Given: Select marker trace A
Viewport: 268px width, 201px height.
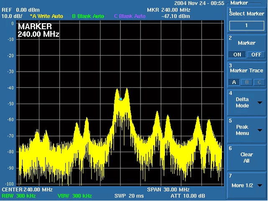Looking at the screenshot, I should (234, 82).
